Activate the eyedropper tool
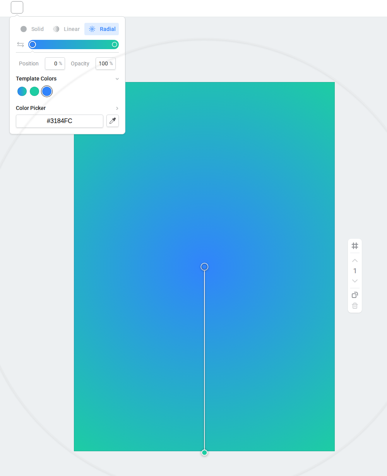The image size is (387, 476). point(113,121)
